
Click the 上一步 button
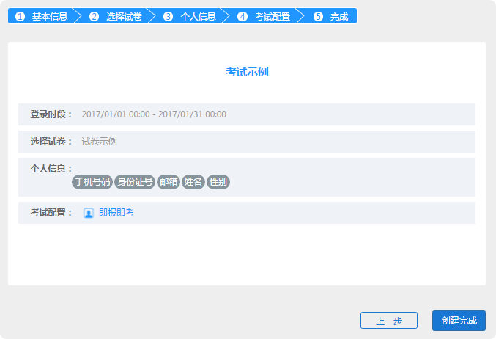point(389,321)
